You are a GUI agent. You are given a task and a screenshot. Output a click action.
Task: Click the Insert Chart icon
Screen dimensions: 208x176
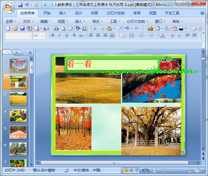click(x=151, y=28)
